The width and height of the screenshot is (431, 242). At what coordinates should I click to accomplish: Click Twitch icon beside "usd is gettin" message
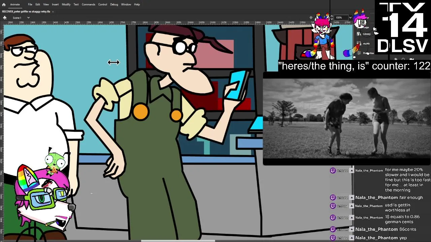pos(333,206)
